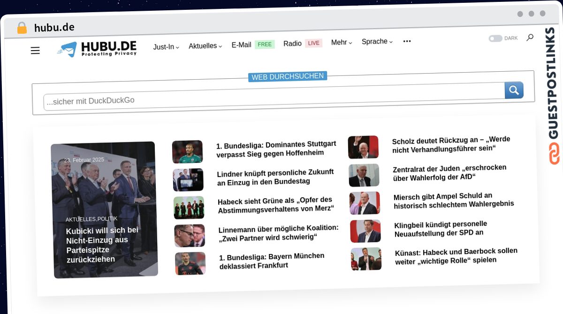Click the GuestPostLinks chain logo
Image resolution: width=563 pixels, height=314 pixels.
click(555, 153)
